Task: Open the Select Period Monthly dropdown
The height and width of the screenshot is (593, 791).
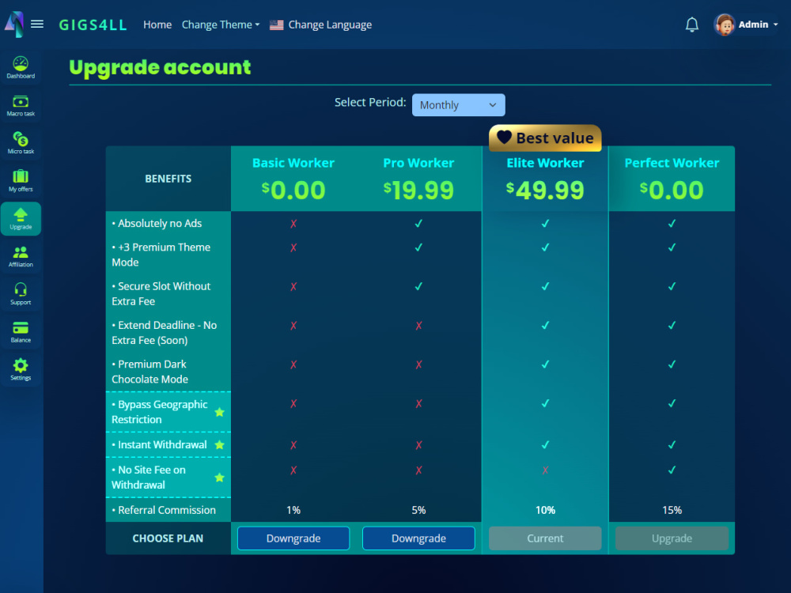Action: [x=459, y=105]
